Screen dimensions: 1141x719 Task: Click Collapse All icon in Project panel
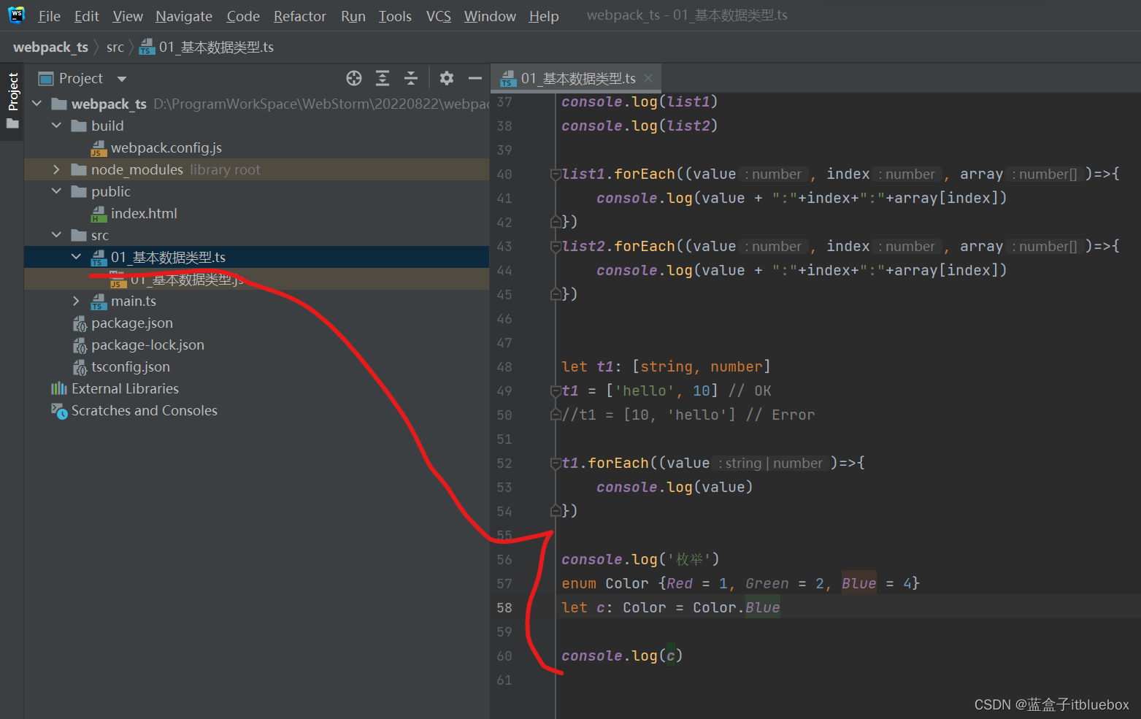coord(411,78)
